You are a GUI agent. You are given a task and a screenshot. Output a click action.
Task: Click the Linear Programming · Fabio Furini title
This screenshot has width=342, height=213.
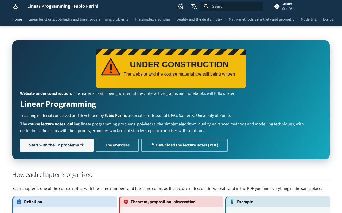tap(63, 6)
